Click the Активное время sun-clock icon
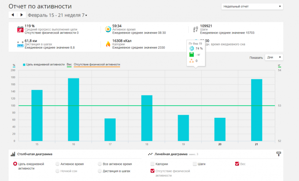The height and width of the screenshot is (181, 299). click(x=108, y=29)
